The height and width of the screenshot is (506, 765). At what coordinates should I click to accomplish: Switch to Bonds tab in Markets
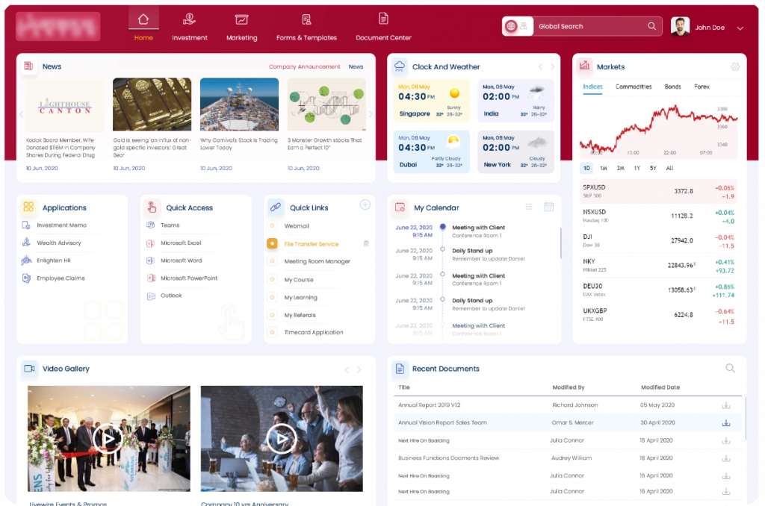[x=673, y=87]
